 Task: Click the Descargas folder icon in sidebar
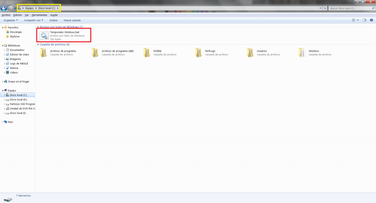click(7, 32)
